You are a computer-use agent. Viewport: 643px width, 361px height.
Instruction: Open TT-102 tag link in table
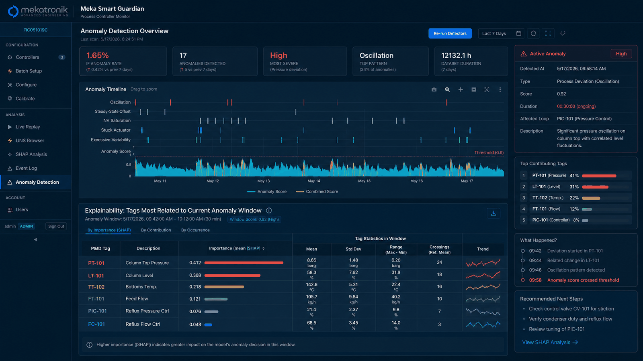96,287
